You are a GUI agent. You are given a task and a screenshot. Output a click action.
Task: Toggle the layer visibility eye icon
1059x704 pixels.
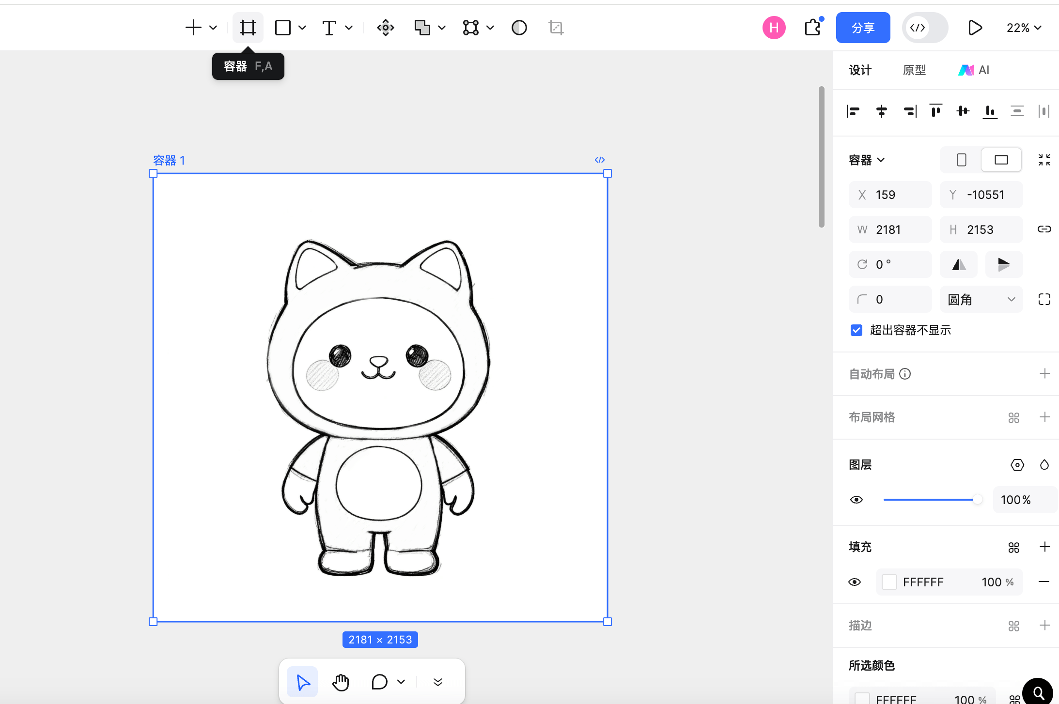(x=857, y=500)
